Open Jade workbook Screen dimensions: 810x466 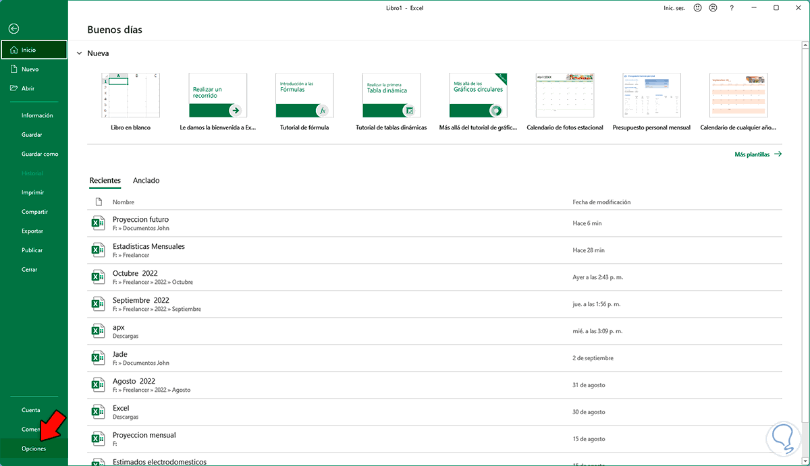point(435,358)
